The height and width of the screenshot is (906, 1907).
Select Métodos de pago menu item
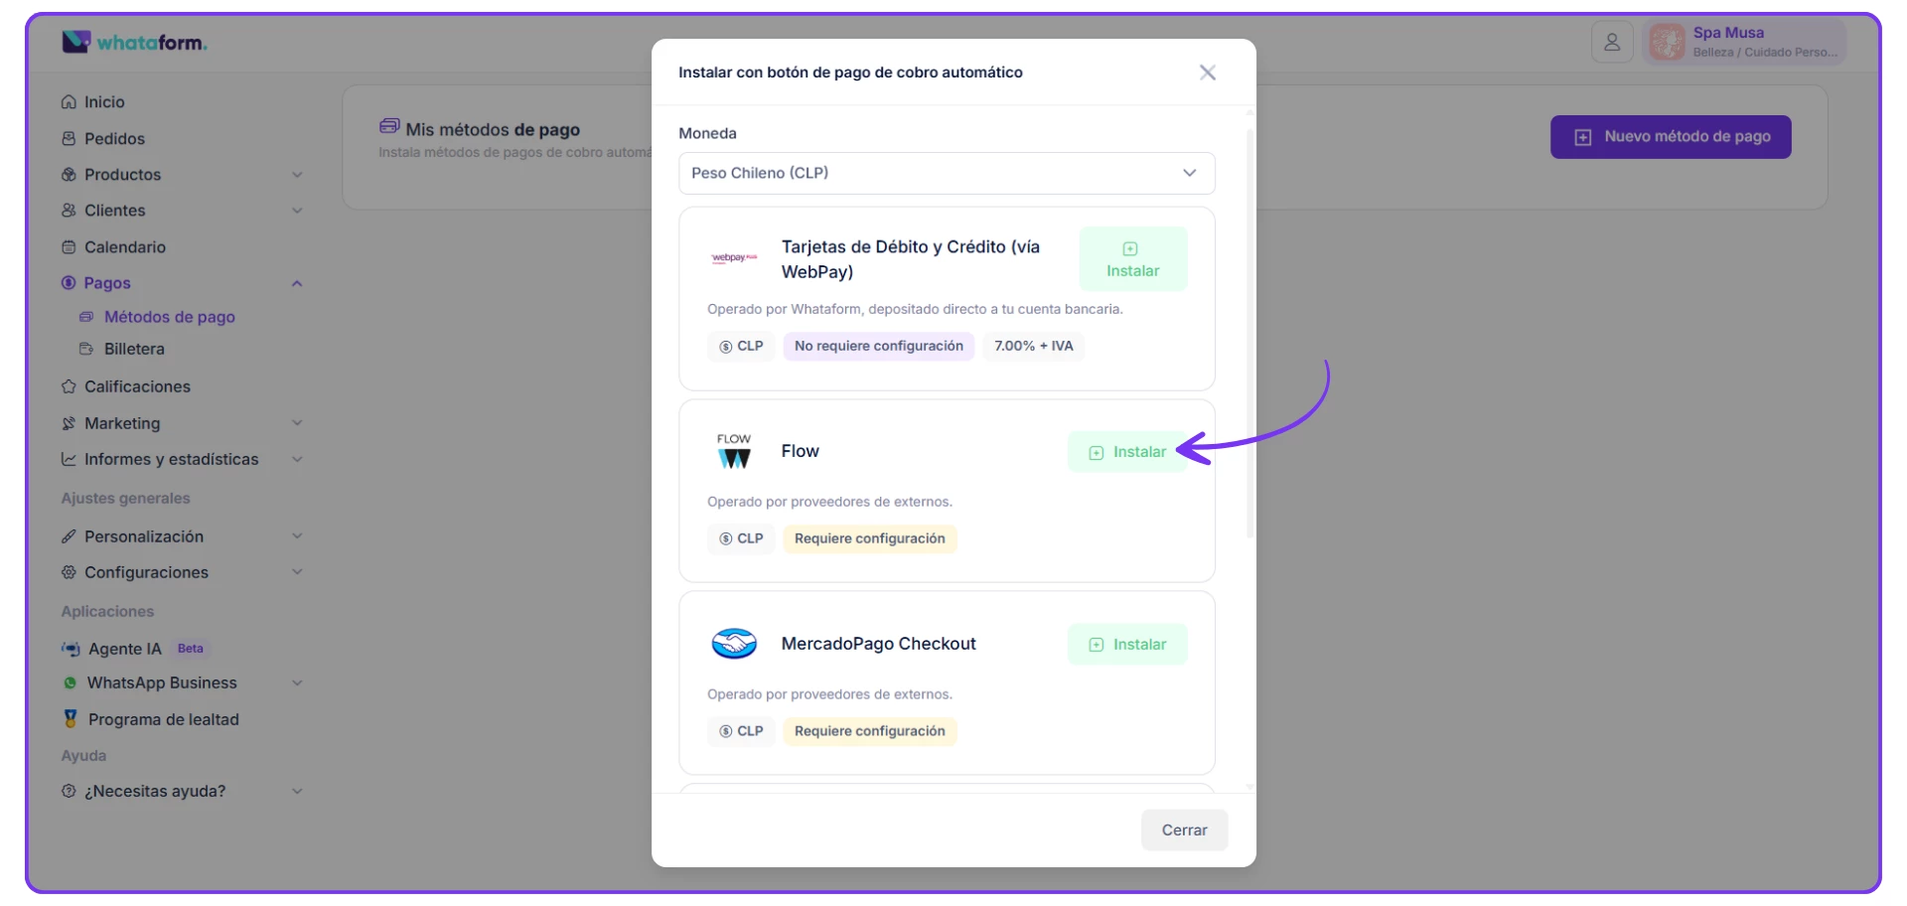169,317
